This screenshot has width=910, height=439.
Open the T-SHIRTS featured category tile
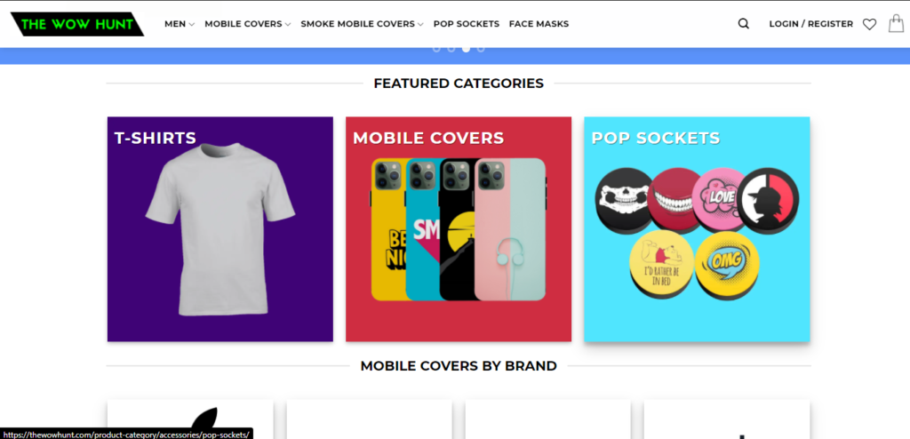click(220, 229)
